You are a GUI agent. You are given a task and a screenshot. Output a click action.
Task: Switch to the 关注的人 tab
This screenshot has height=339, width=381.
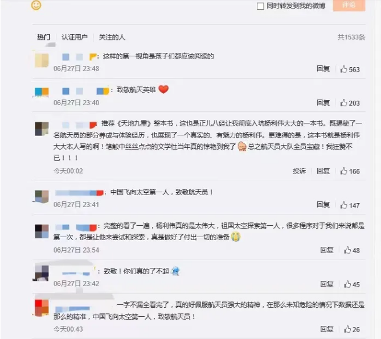(112, 37)
